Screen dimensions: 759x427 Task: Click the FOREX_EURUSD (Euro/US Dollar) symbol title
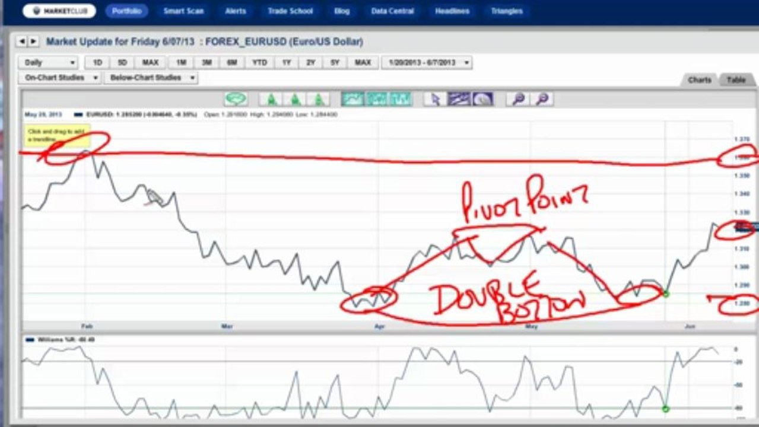[284, 42]
